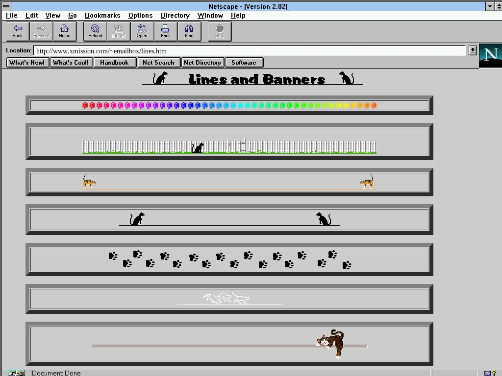Click the Find binoculars icon
Image resolution: width=502 pixels, height=376 pixels.
click(x=189, y=31)
